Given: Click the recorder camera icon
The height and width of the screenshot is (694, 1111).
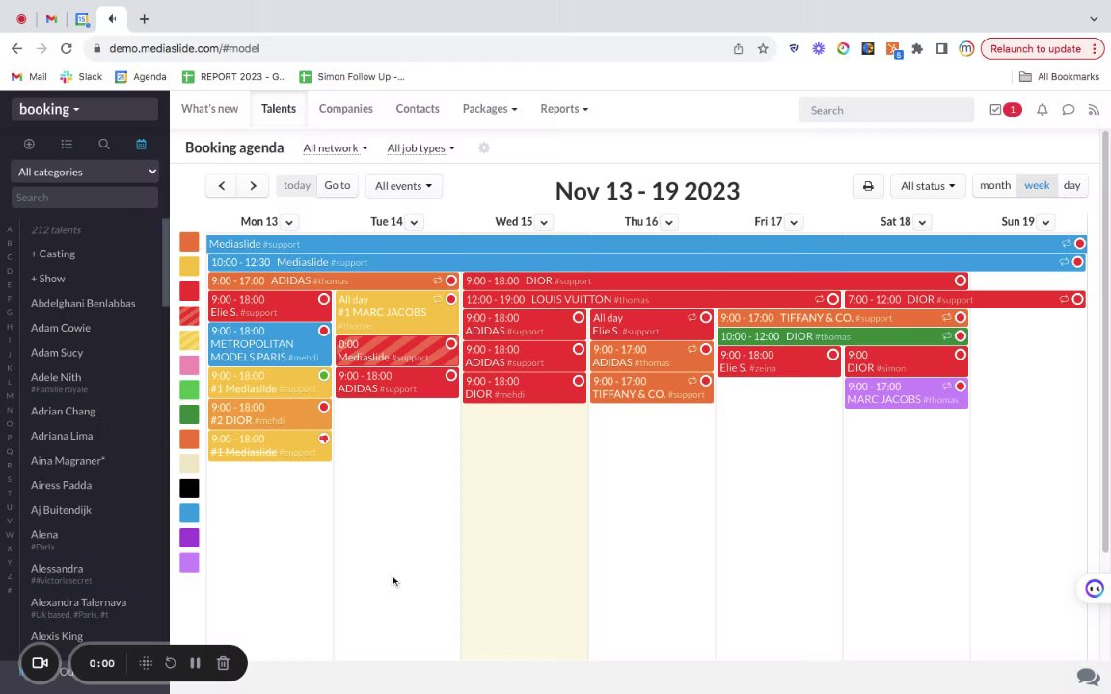Looking at the screenshot, I should tap(40, 663).
